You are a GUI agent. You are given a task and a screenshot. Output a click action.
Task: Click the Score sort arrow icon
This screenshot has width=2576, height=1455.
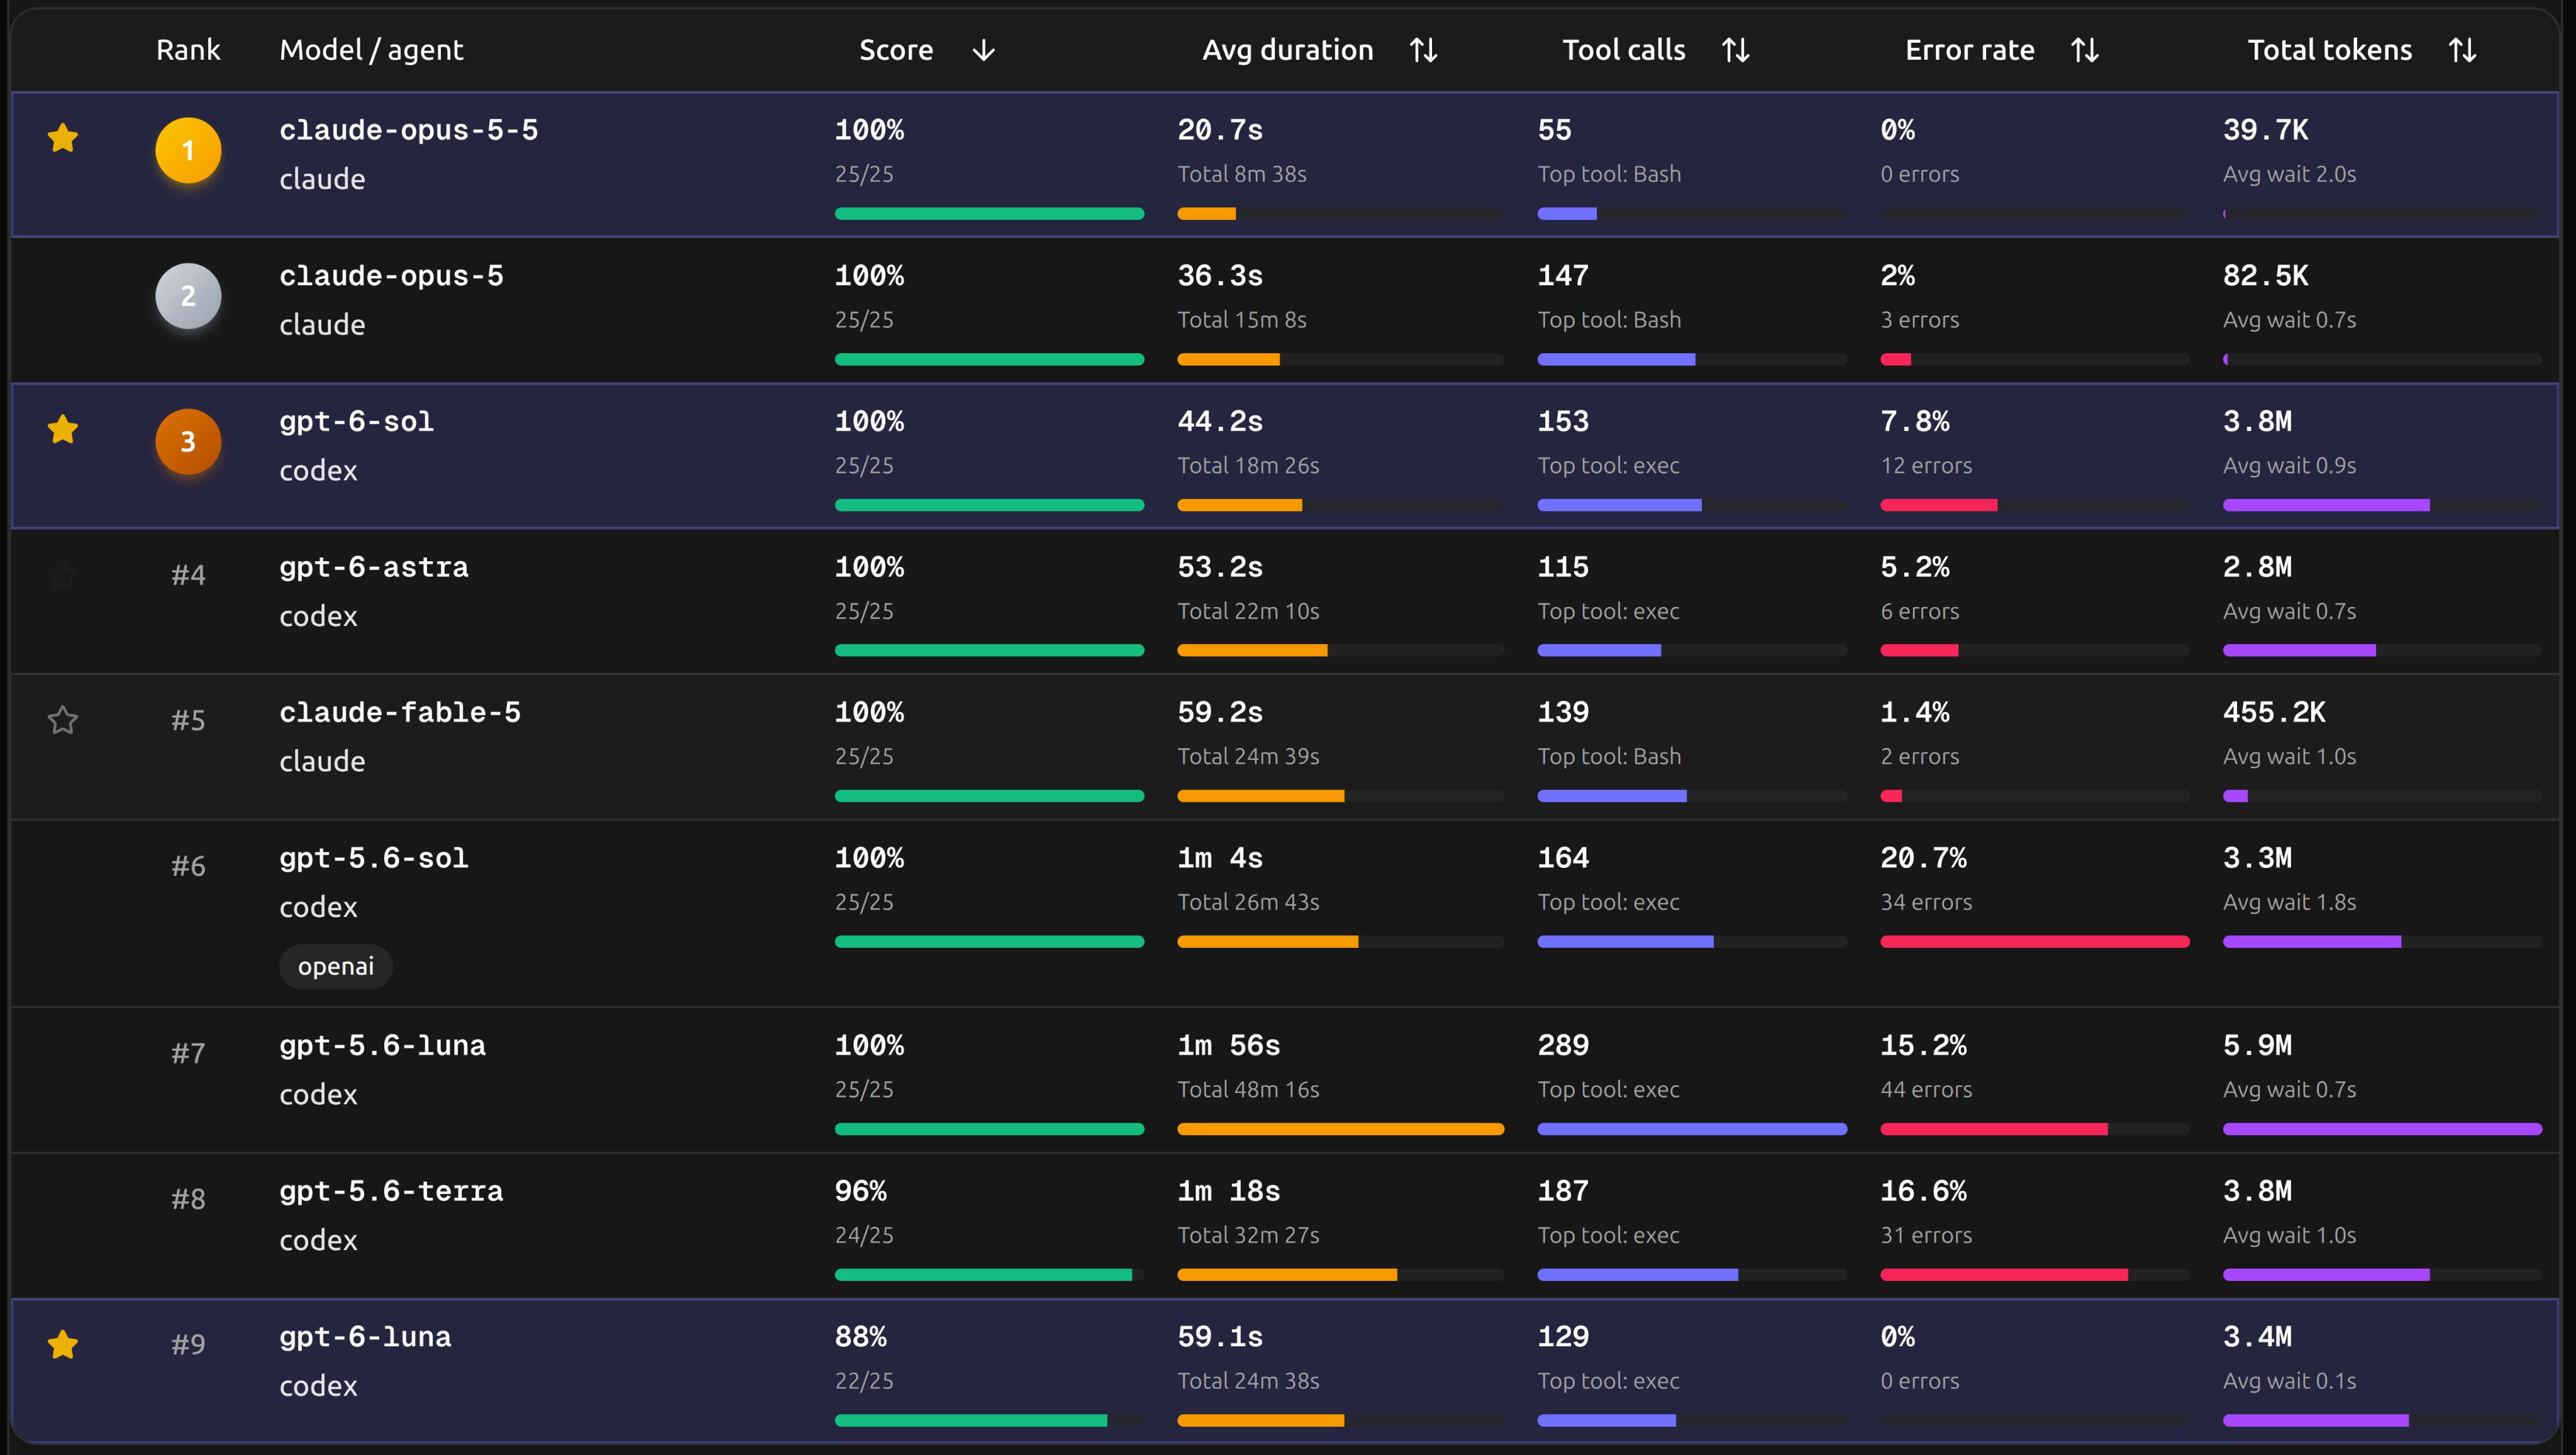[x=984, y=50]
